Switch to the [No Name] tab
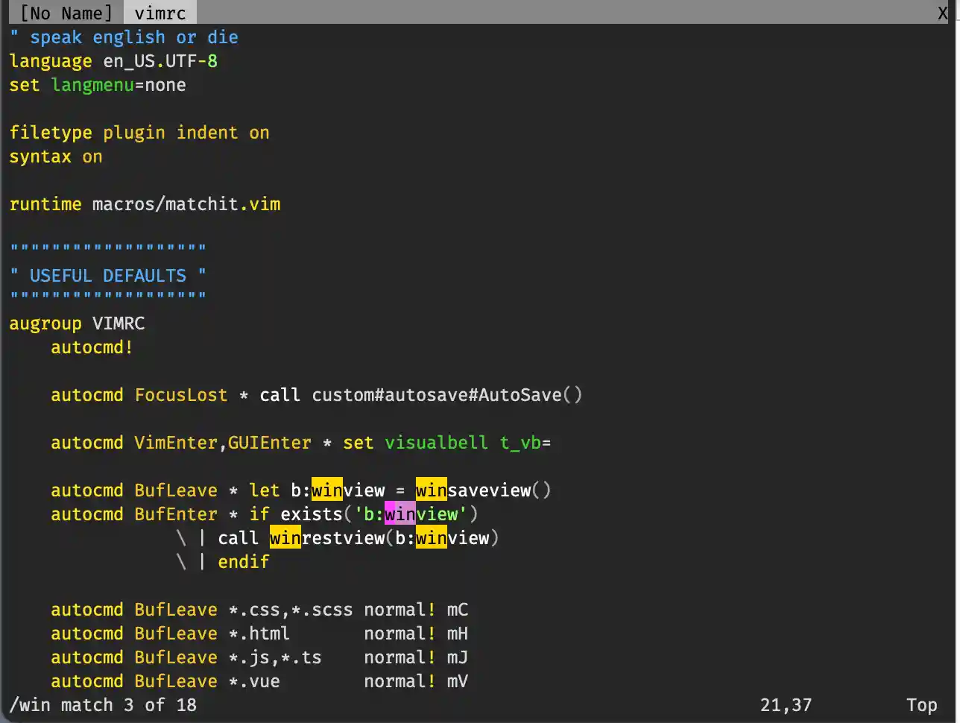 coord(66,13)
